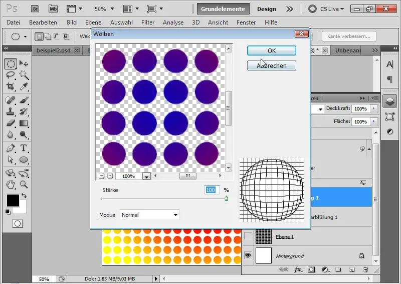The image size is (401, 284).
Task: Select the Hand tool
Action: click(10, 184)
